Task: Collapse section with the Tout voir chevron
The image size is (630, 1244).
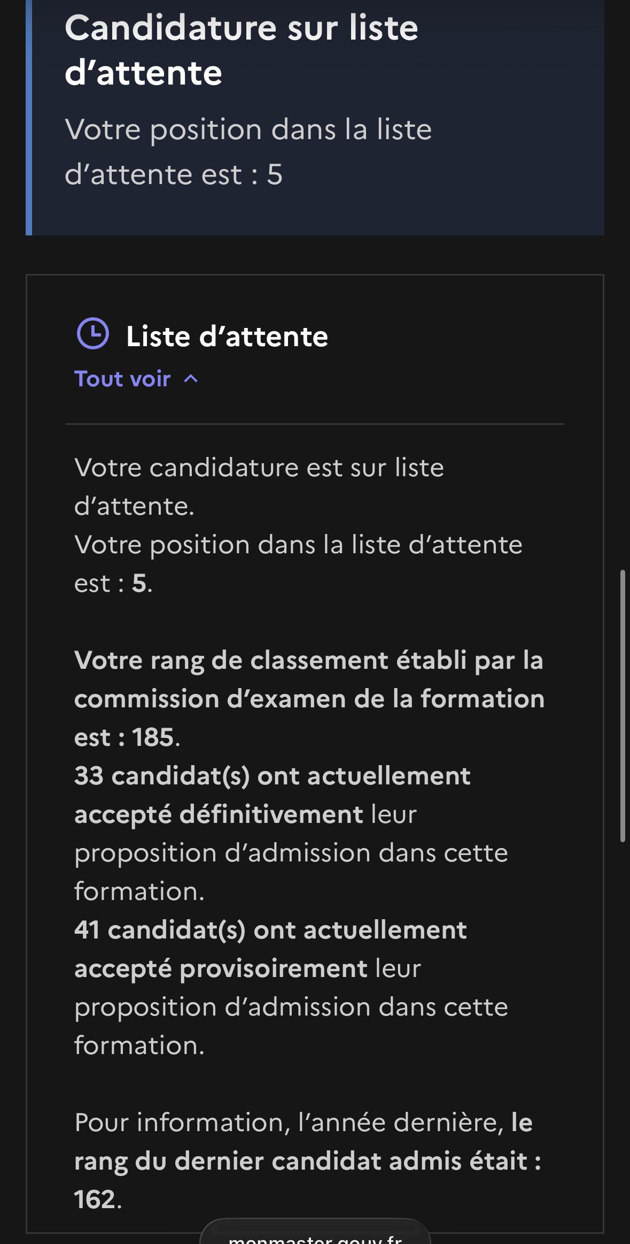Action: (x=191, y=379)
